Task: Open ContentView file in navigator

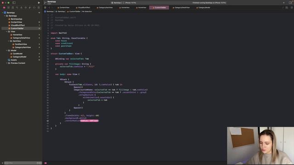Action: tap(17, 22)
